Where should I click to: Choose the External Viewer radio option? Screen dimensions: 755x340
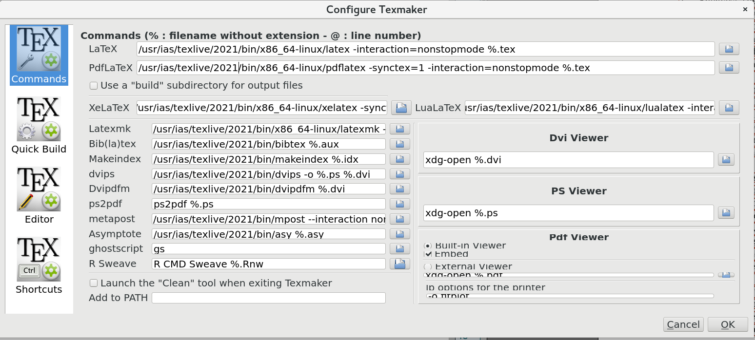(428, 266)
